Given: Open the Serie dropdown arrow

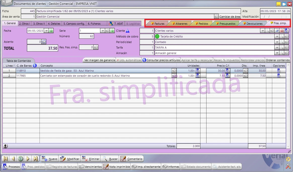Looking at the screenshot, I should (x=102, y=31).
